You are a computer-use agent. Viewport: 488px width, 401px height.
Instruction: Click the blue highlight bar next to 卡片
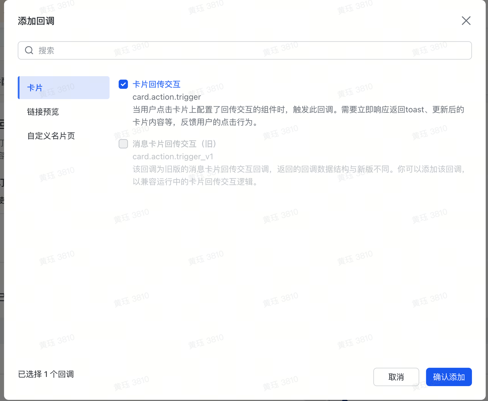19,87
